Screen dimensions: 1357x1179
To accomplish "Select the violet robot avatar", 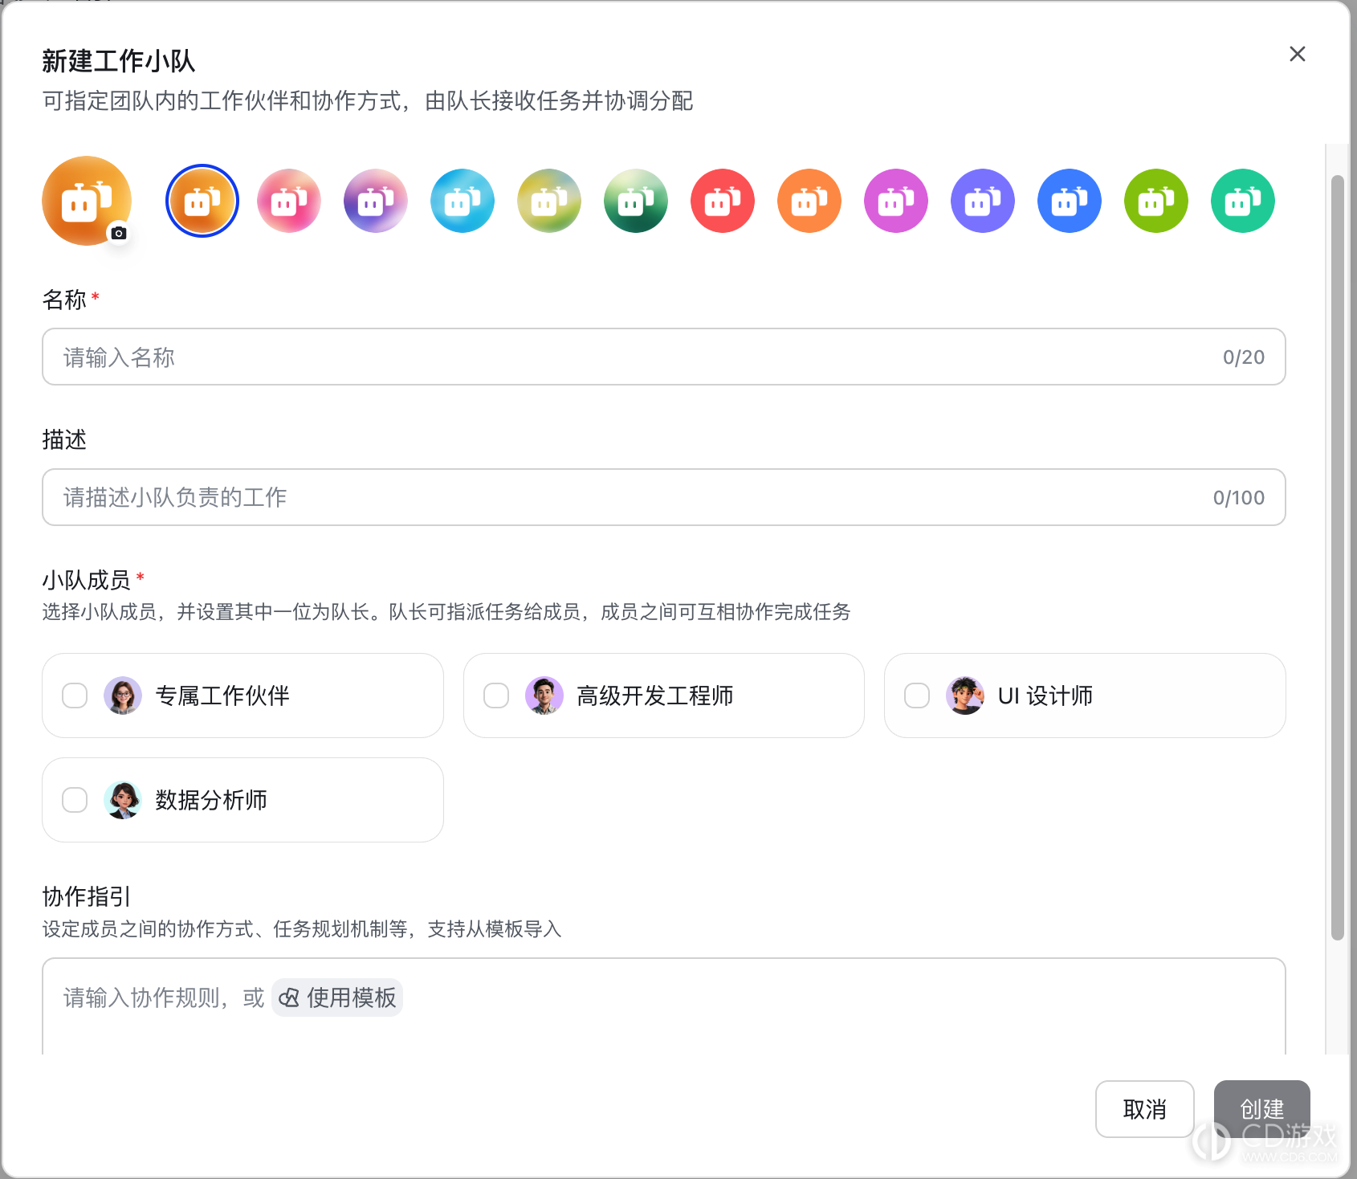I will pos(983,201).
